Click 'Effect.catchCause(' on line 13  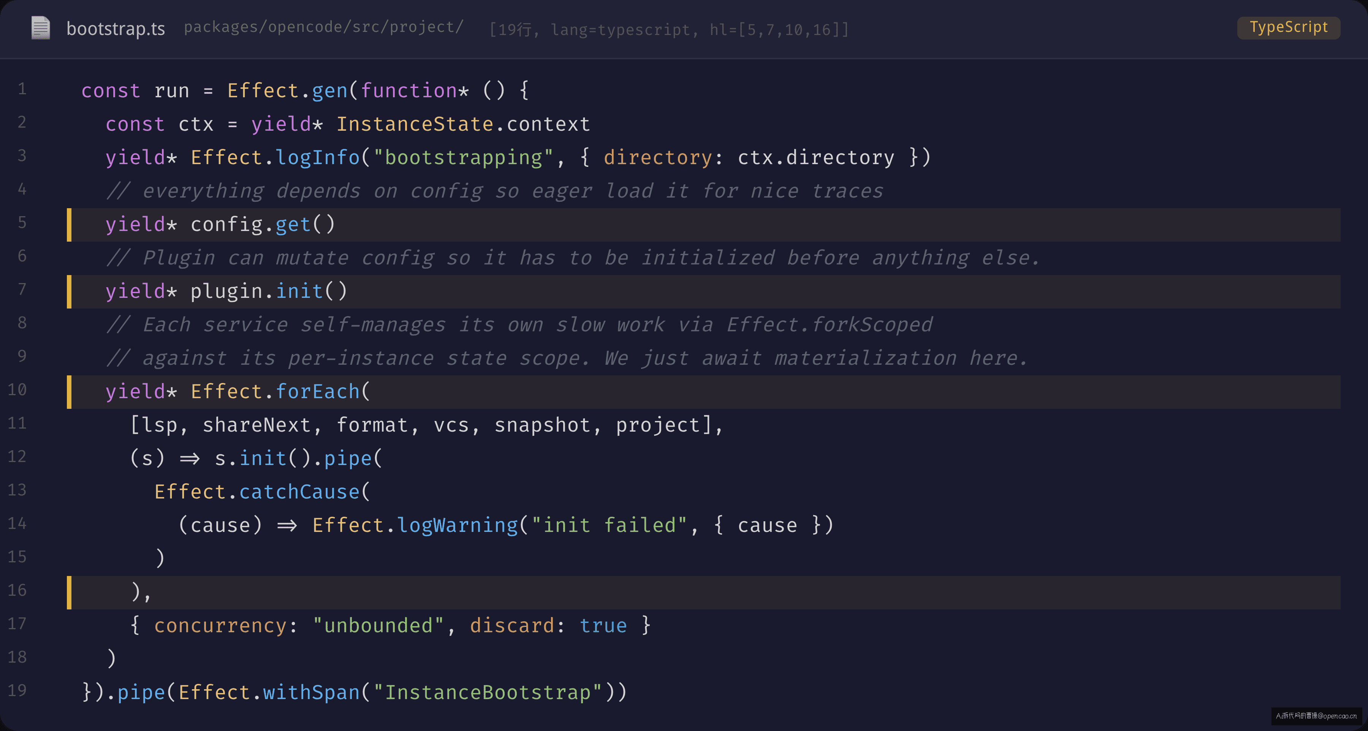262,492
